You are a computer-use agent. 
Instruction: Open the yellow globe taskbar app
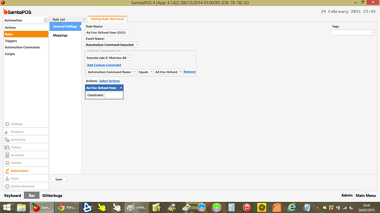coord(262,207)
